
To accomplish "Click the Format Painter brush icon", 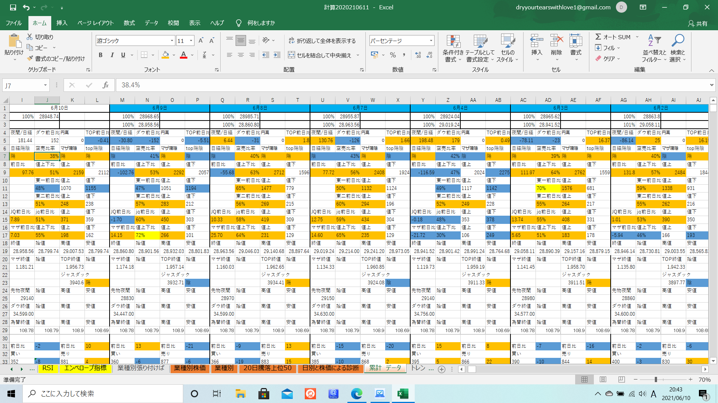I will 30,59.
